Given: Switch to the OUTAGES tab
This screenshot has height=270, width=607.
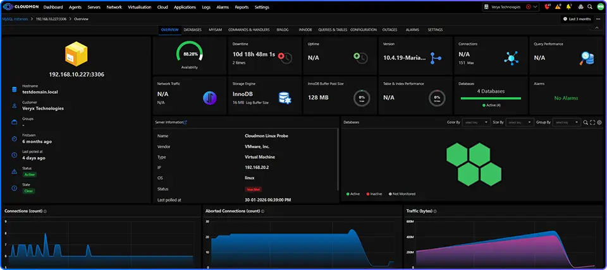Looking at the screenshot, I should click(x=389, y=30).
